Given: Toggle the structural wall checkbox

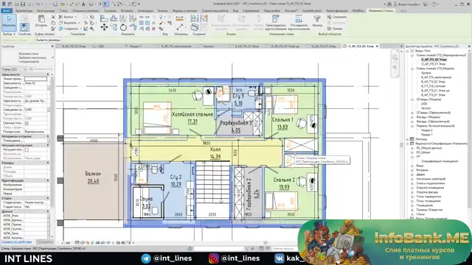Looking at the screenshot, I should [27, 149].
